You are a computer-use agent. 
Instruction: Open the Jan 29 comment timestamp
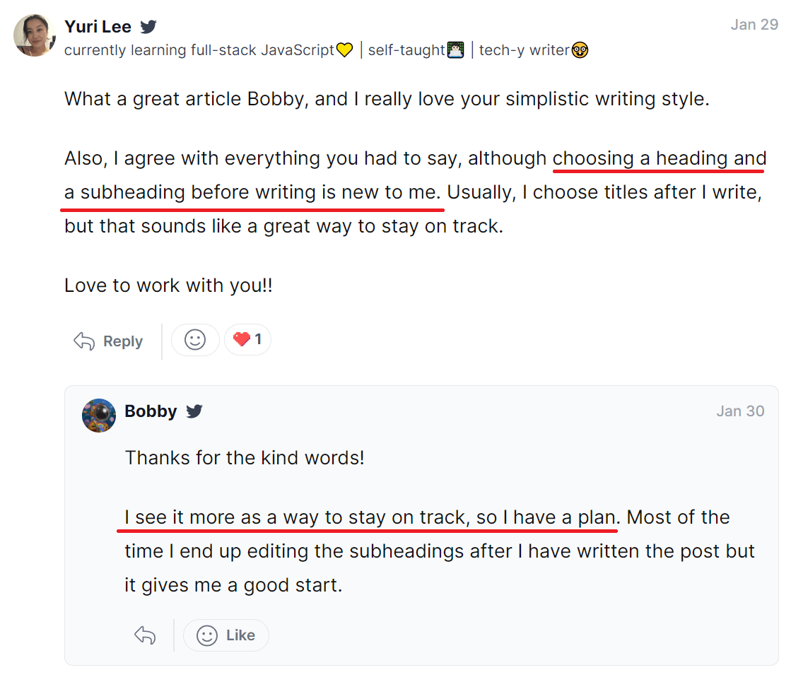[x=754, y=25]
